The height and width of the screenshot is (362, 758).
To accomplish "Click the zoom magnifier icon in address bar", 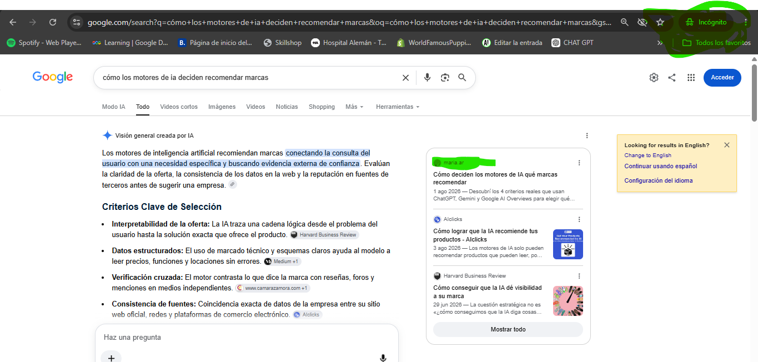I will pyautogui.click(x=625, y=22).
